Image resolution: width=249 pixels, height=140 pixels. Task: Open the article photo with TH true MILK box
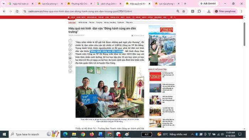110,92
